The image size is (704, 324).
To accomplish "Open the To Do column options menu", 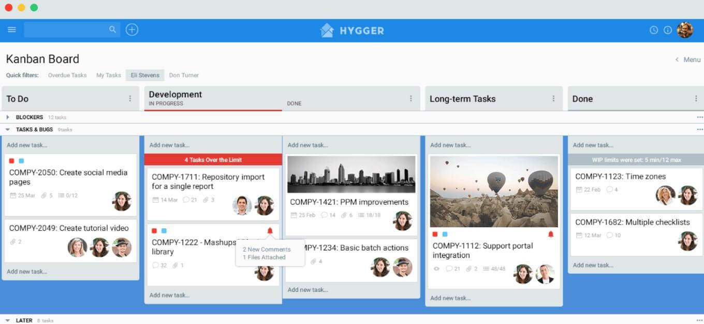I will (x=130, y=99).
